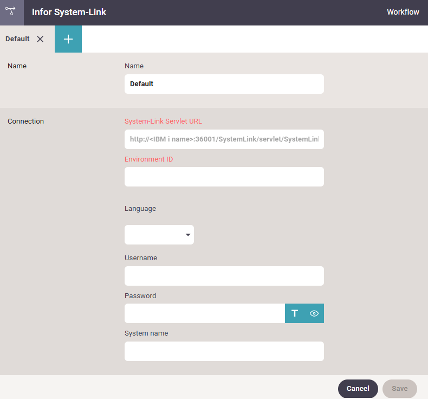Click the Language label
Viewport: 428px width, 399px height.
coord(140,209)
